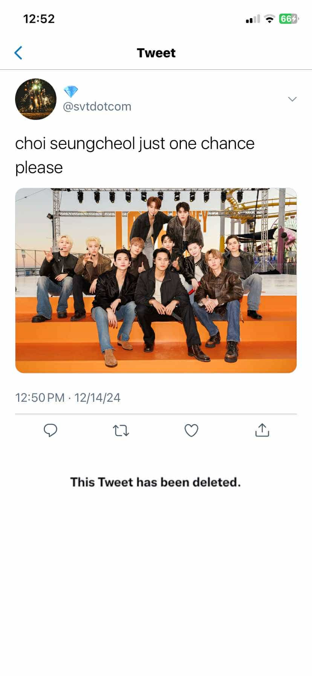
Task: Retweet using the arrows loop icon
Action: pos(121,430)
